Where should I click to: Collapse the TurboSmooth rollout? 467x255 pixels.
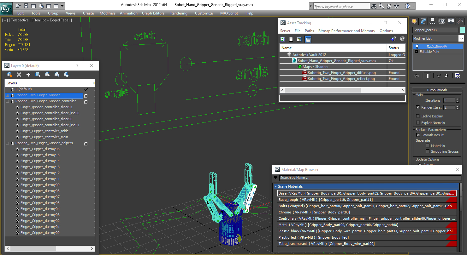pyautogui.click(x=437, y=90)
